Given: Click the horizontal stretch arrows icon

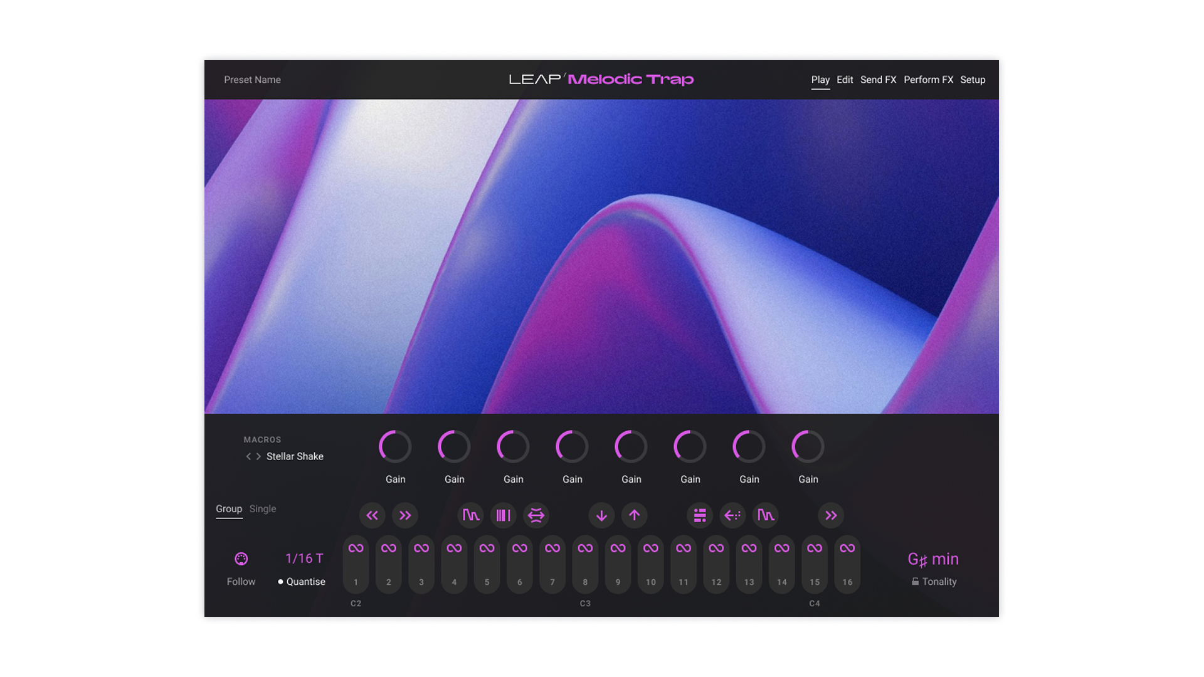Looking at the screenshot, I should tap(536, 515).
